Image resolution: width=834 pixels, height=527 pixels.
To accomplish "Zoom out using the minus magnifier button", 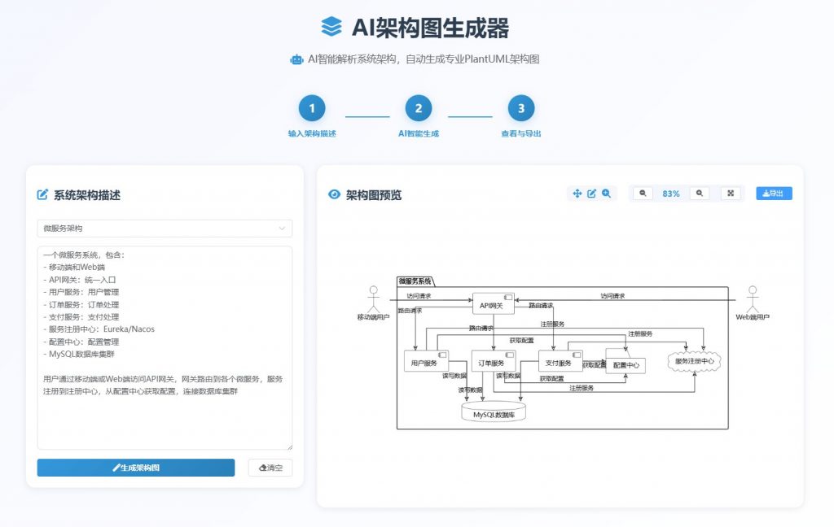I will 643,194.
